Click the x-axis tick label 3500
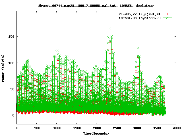182x136 pixels. click(157, 128)
